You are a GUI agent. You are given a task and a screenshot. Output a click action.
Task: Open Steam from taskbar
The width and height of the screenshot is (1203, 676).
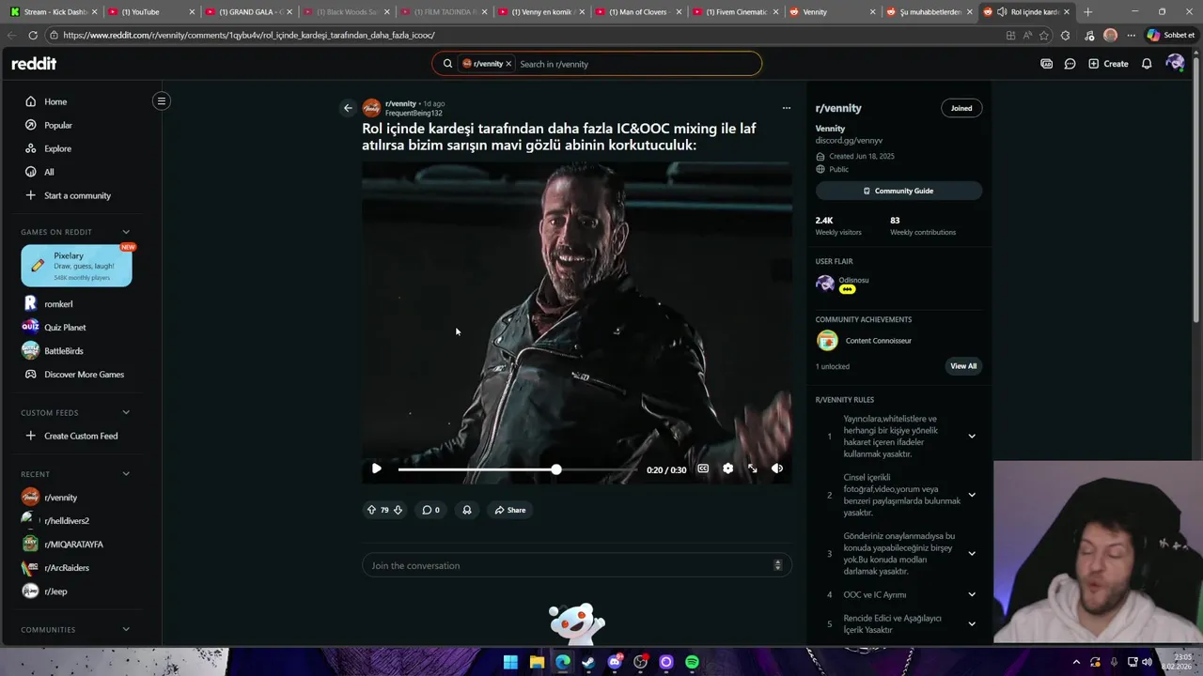coord(588,662)
